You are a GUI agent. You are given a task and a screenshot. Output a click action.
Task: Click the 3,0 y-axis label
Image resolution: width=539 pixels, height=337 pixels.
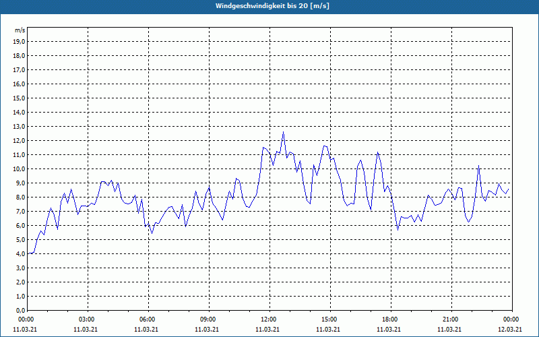tap(20, 268)
